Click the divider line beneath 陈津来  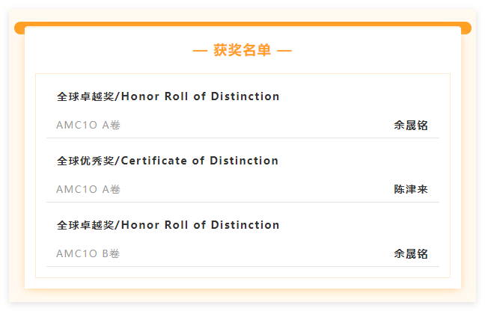[x=242, y=203]
